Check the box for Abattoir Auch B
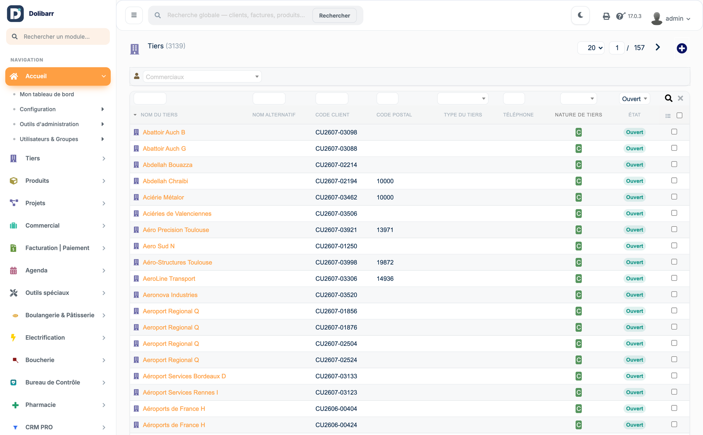 pyautogui.click(x=674, y=132)
